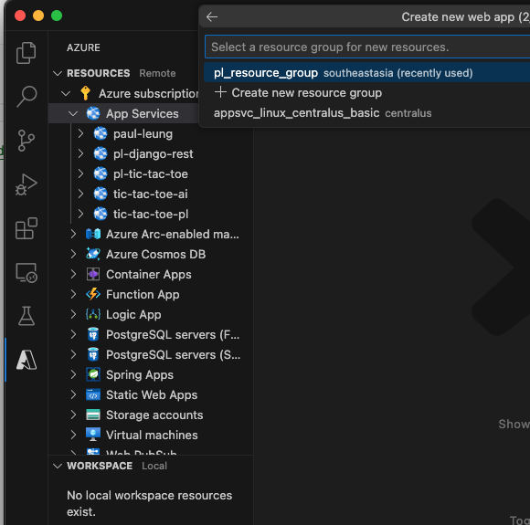Click the Azure subscription key icon
This screenshot has width=530, height=525.
tap(86, 93)
